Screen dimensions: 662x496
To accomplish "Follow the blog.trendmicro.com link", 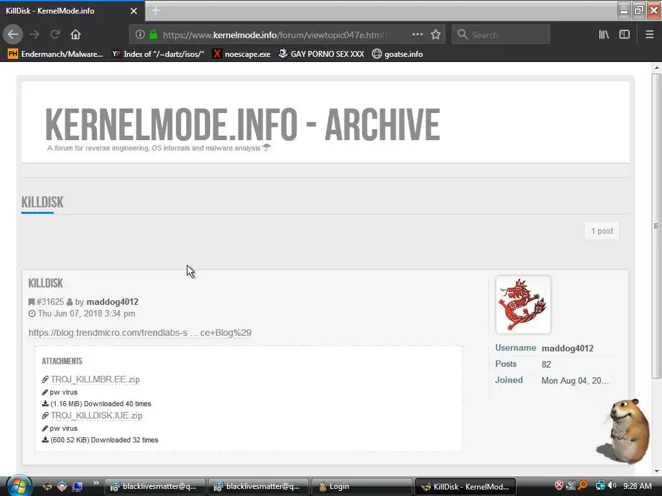I will pos(140,333).
